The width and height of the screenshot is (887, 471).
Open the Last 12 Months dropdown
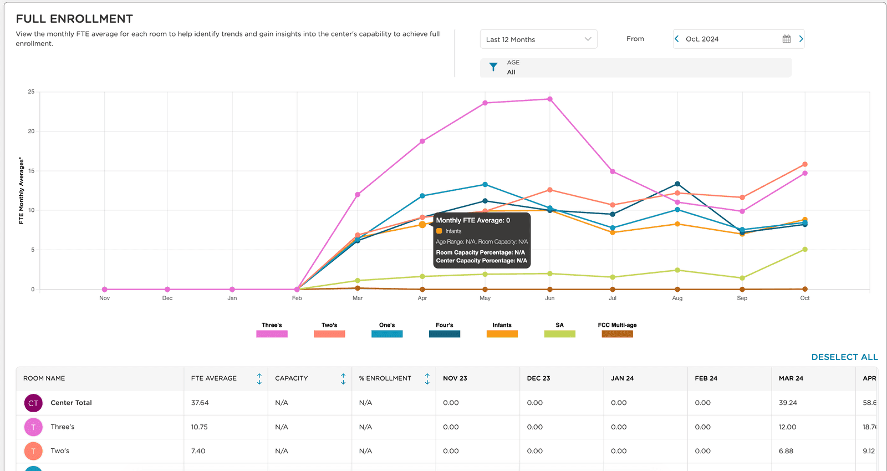(538, 39)
